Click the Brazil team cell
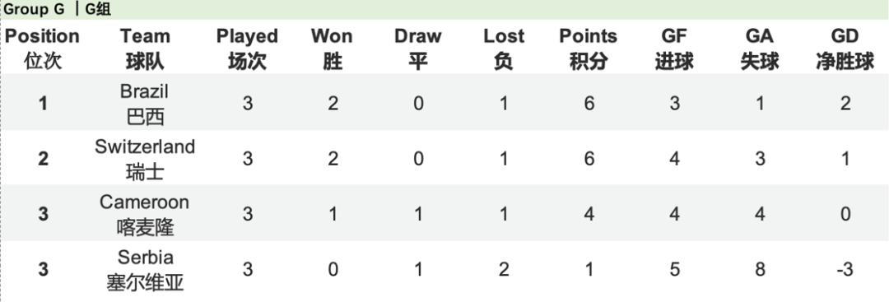889x302 pixels. pyautogui.click(x=145, y=104)
